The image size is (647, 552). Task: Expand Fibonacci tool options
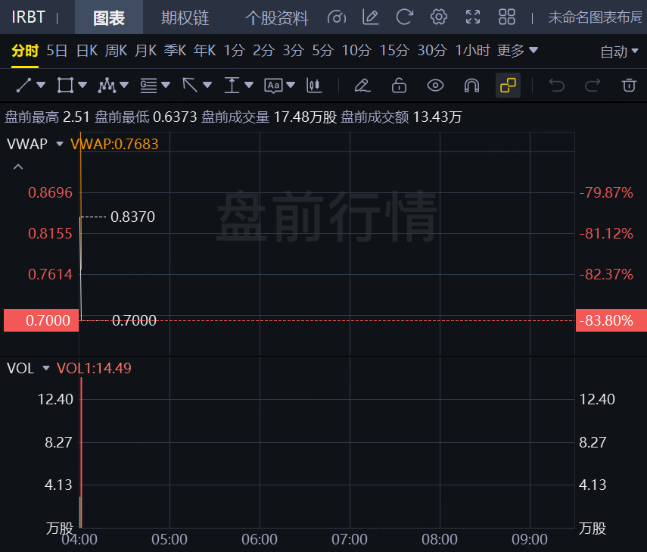tap(166, 85)
